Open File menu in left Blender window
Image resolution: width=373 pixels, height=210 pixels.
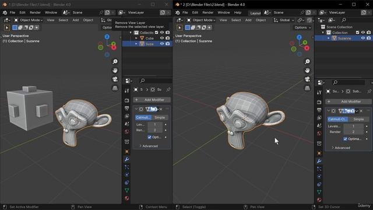coord(12,12)
